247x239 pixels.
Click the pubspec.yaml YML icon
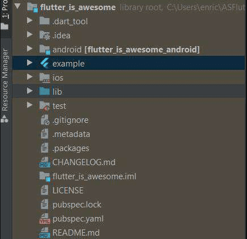(x=45, y=219)
